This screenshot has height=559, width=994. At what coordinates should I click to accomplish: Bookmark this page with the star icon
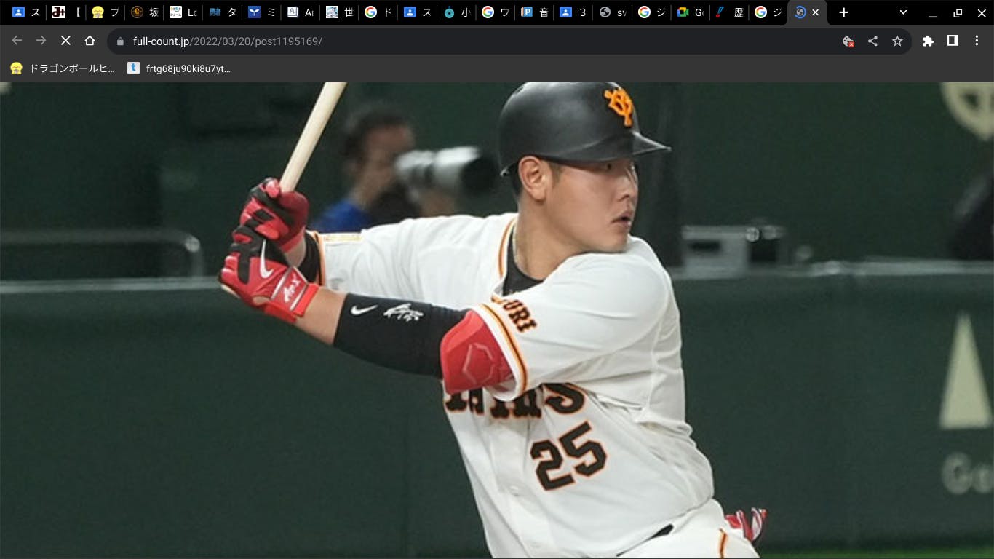tap(897, 41)
